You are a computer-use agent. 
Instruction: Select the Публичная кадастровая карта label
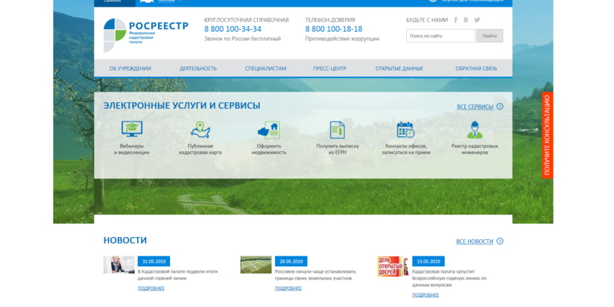point(200,149)
